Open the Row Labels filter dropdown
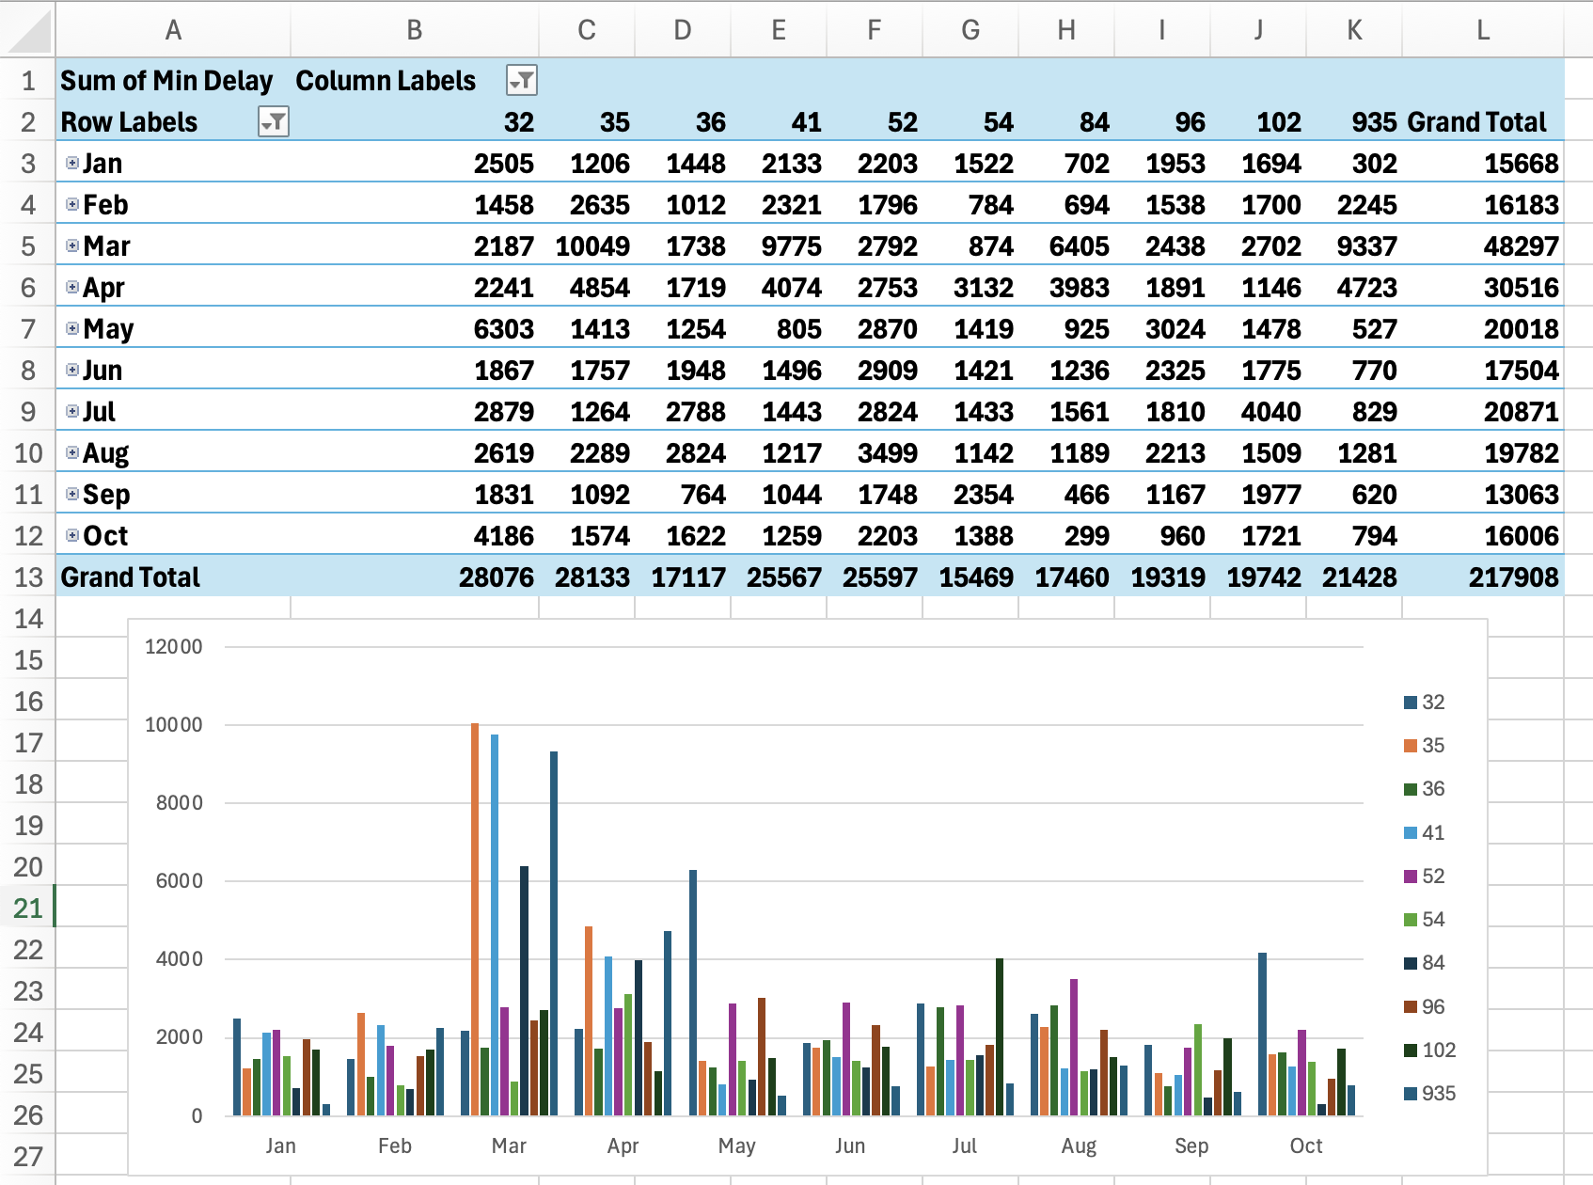Image resolution: width=1593 pixels, height=1185 pixels. [273, 122]
